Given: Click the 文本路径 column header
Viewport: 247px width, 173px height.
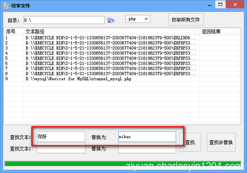Looking at the screenshot, I should pos(111,31).
